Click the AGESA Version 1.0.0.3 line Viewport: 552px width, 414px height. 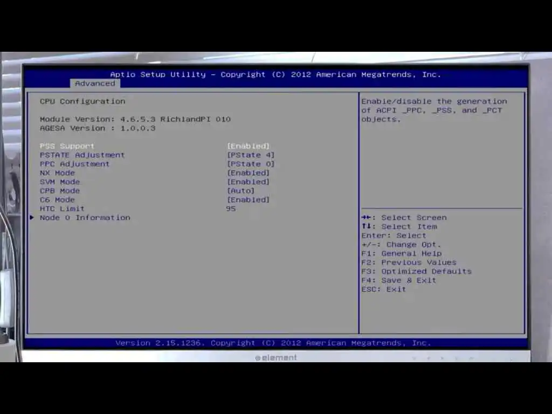(x=98, y=128)
